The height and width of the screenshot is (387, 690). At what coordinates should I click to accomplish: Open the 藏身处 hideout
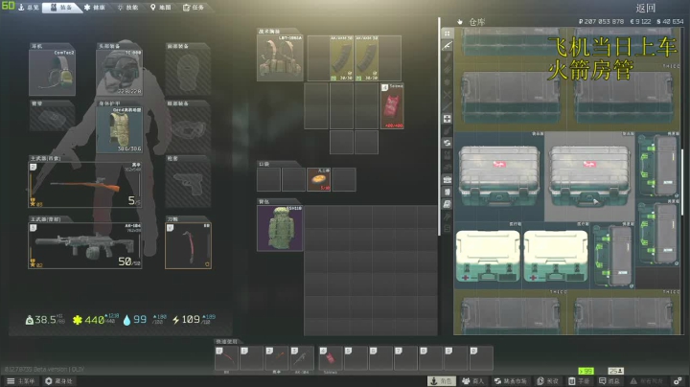[59, 381]
